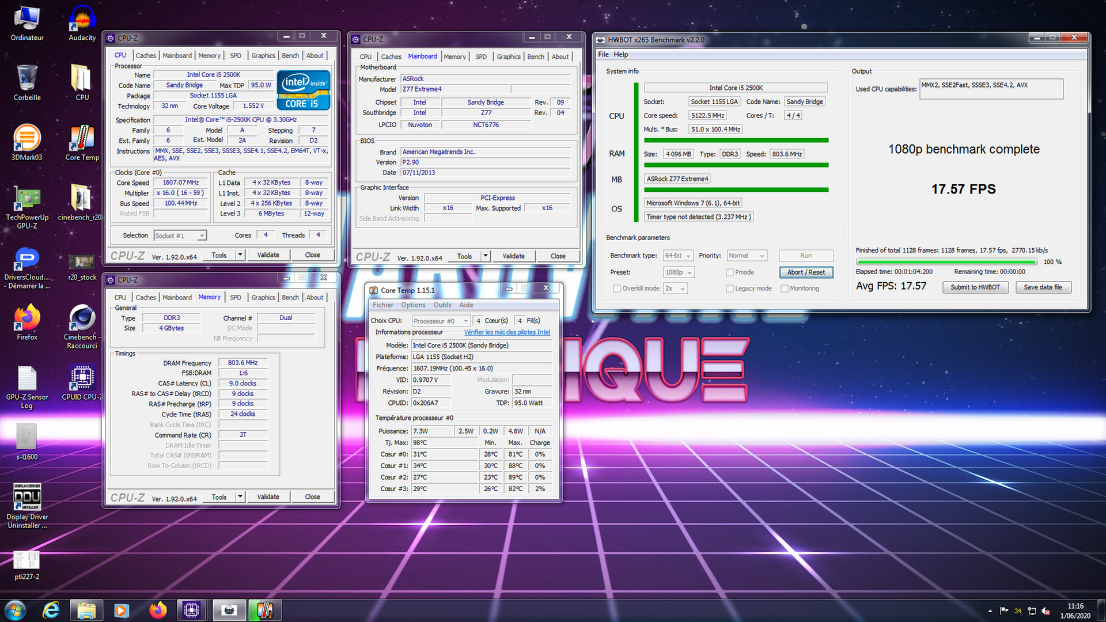This screenshot has width=1106, height=622.
Task: Open r20_stock file icon
Action: (82, 267)
